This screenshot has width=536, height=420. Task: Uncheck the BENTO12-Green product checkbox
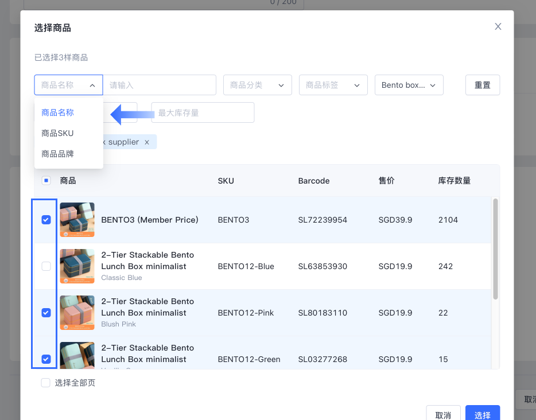[46, 359]
